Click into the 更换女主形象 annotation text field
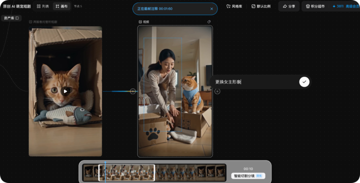This screenshot has width=360, height=183. point(255,82)
